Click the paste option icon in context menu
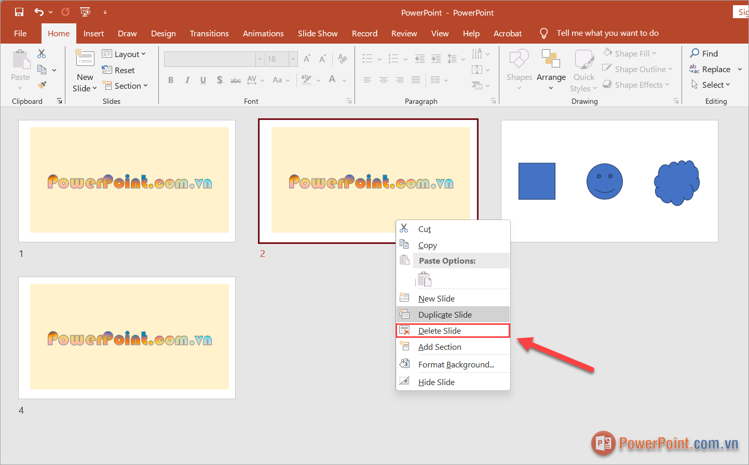The width and height of the screenshot is (749, 465). pos(425,279)
